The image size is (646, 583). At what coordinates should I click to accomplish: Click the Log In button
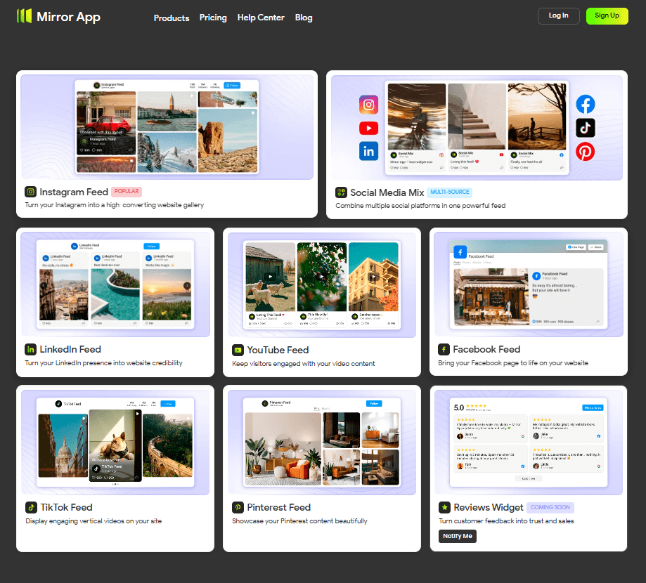pos(558,15)
